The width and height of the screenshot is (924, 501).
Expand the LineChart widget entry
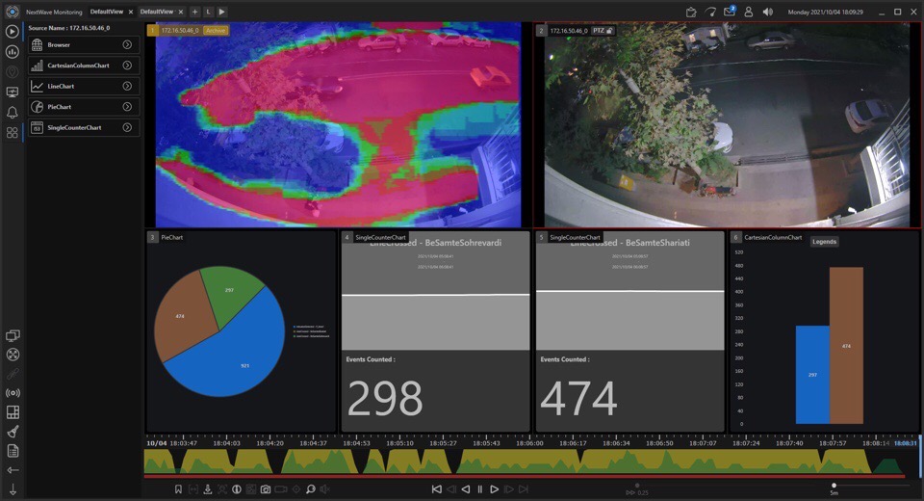pyautogui.click(x=127, y=87)
